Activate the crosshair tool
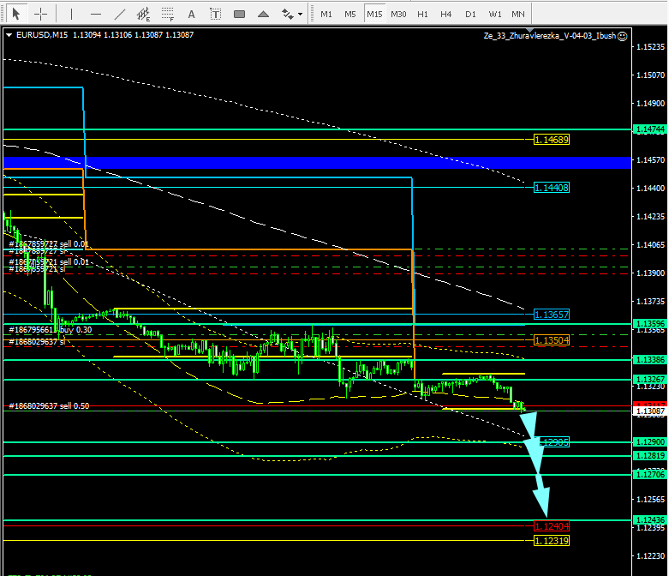Image resolution: width=669 pixels, height=576 pixels. click(x=40, y=14)
